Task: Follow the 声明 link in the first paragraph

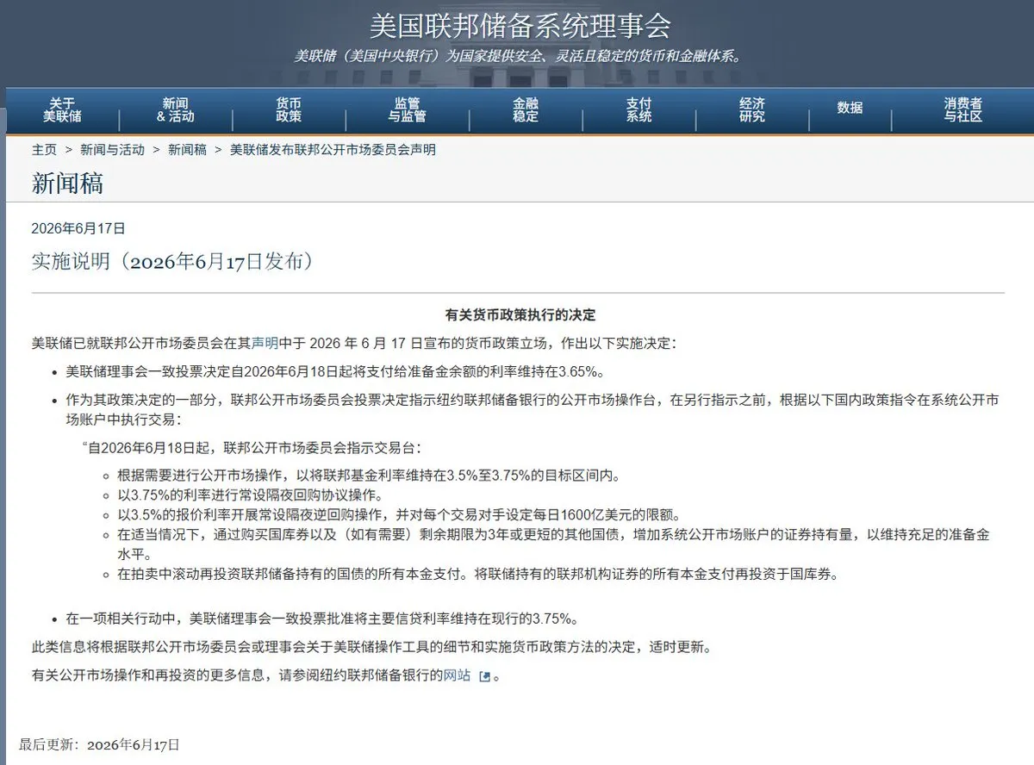Action: [265, 343]
